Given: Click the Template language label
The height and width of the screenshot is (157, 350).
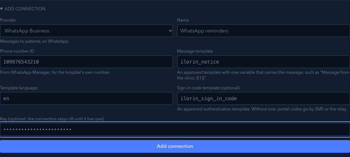Looking at the screenshot, I should (18, 88).
